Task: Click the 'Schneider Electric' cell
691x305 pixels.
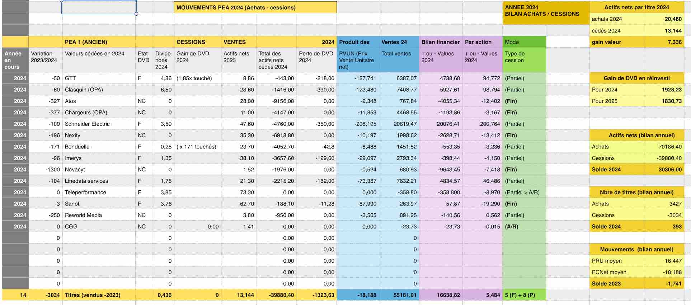Action: click(x=87, y=124)
